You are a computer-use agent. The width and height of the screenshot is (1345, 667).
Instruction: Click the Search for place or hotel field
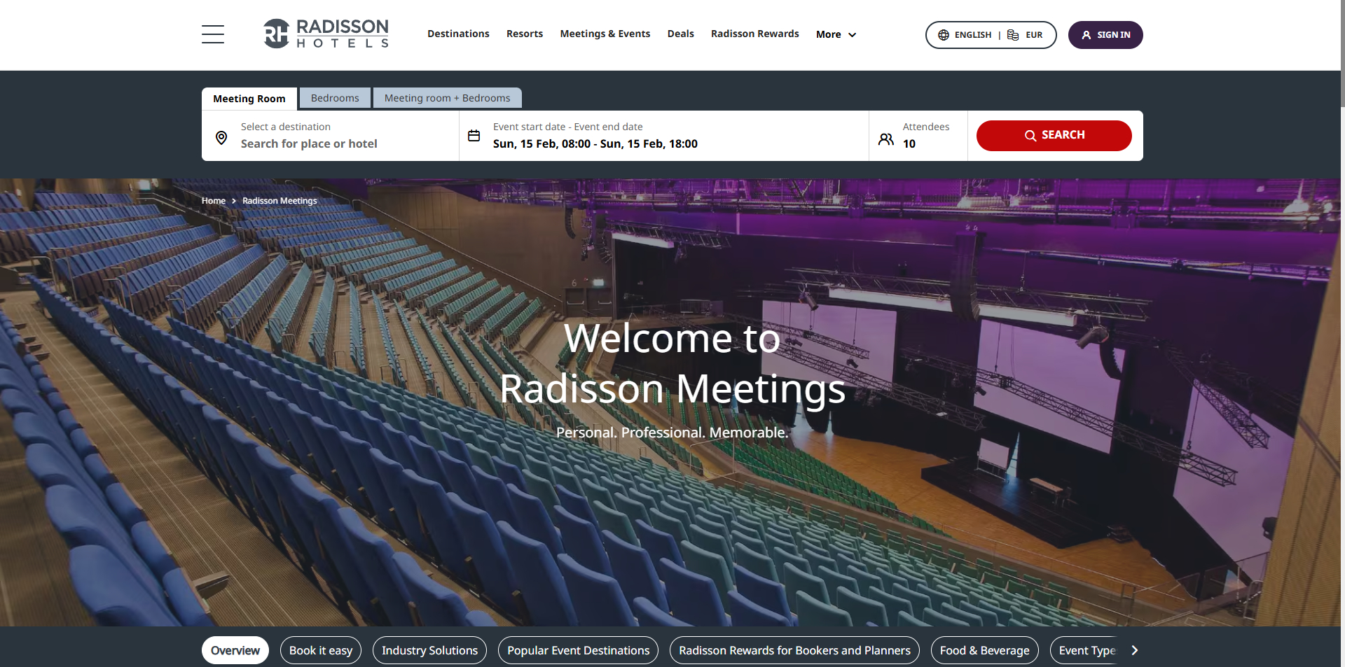309,143
